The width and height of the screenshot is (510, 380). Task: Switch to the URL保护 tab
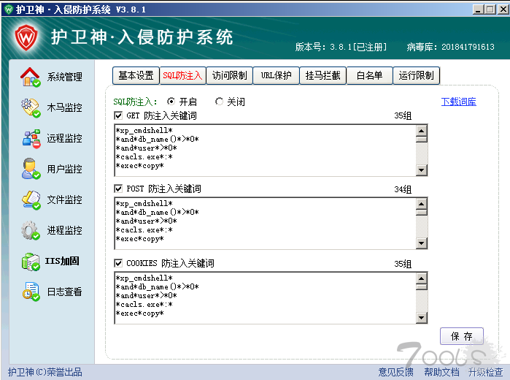pos(276,75)
